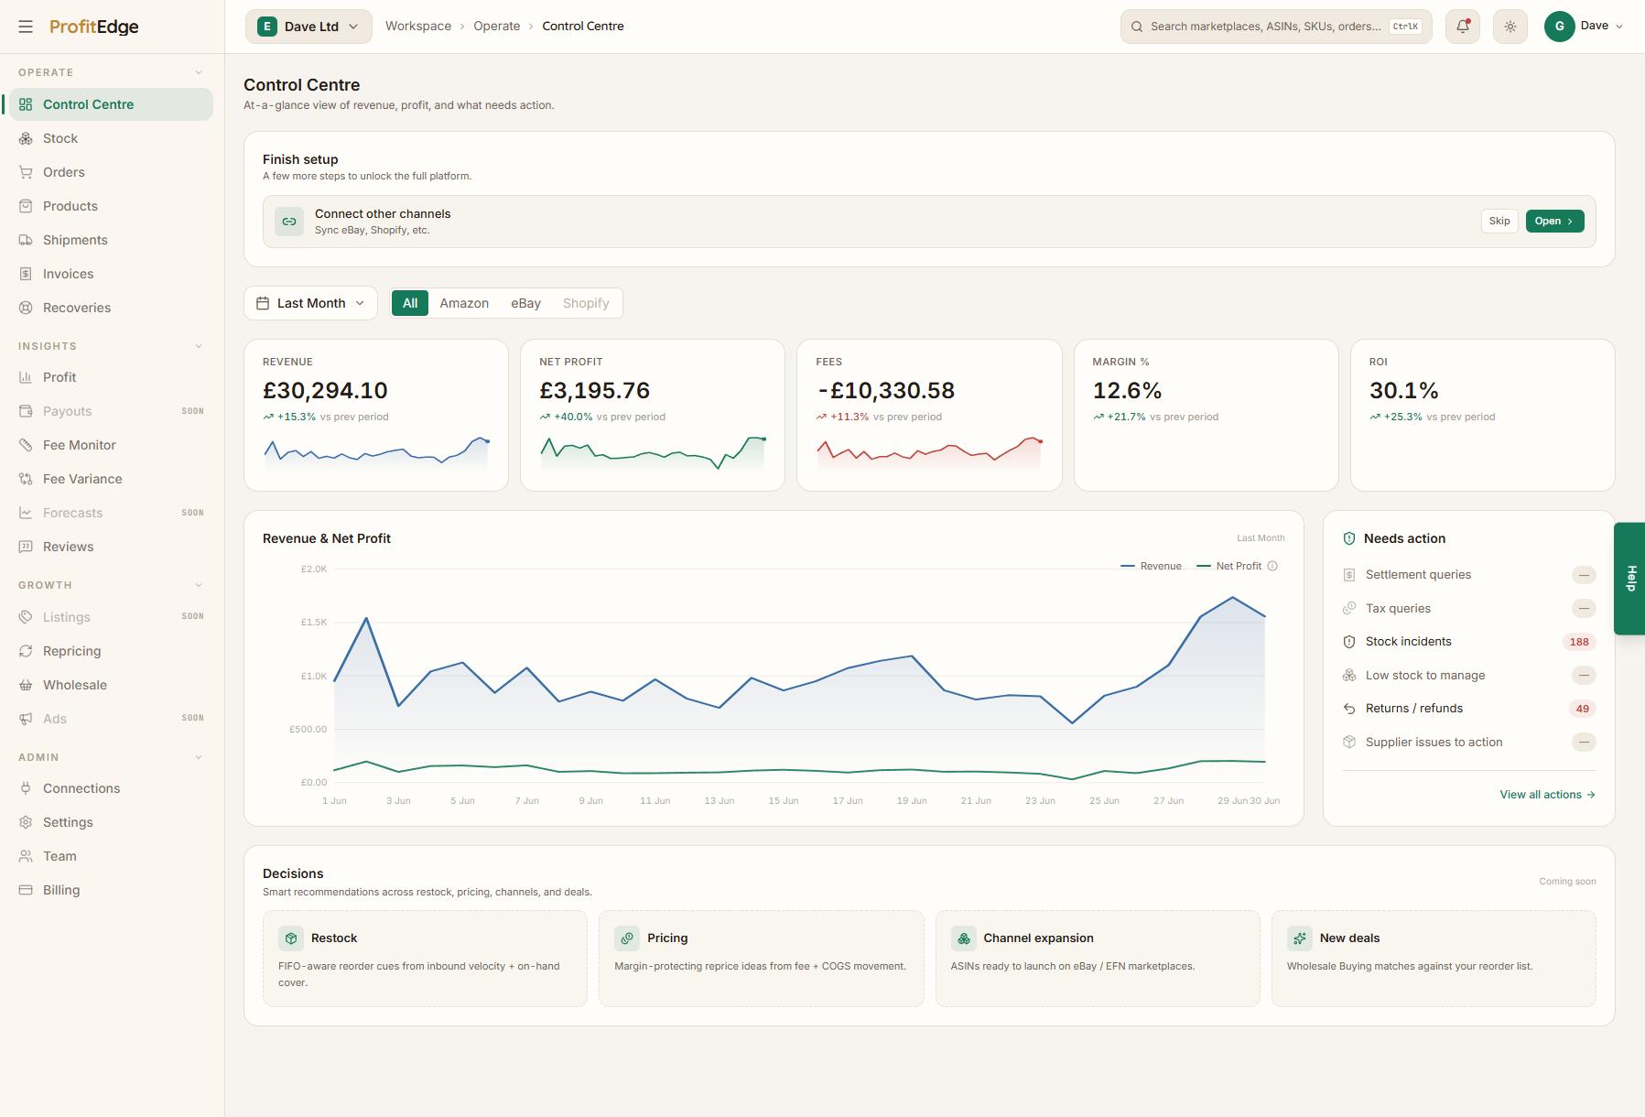The image size is (1645, 1117).
Task: Click the Margin 12.6% card
Action: pos(1206,416)
